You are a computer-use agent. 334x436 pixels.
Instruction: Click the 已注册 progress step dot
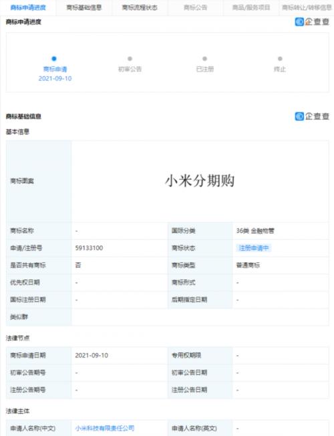(205, 59)
